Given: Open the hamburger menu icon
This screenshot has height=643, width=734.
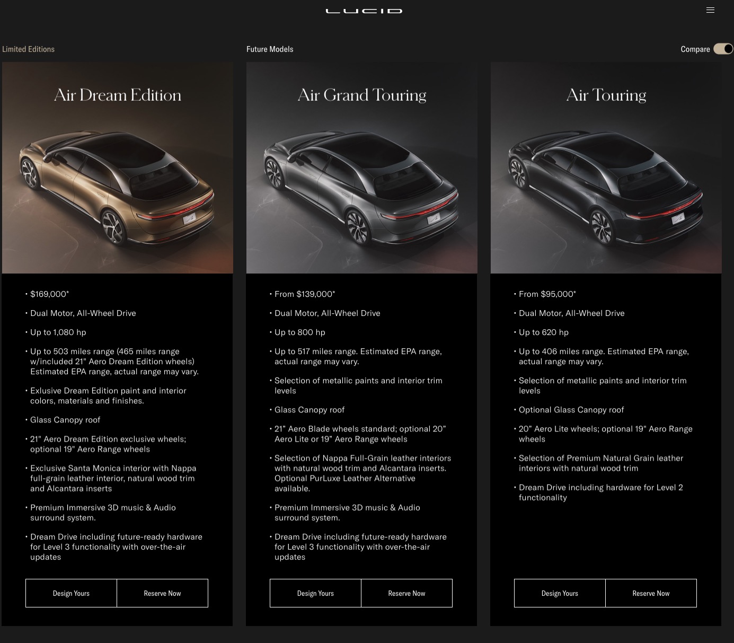Looking at the screenshot, I should [710, 10].
